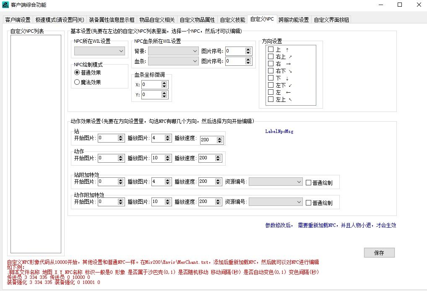Click the app icon in the title bar

(x=5, y=5)
